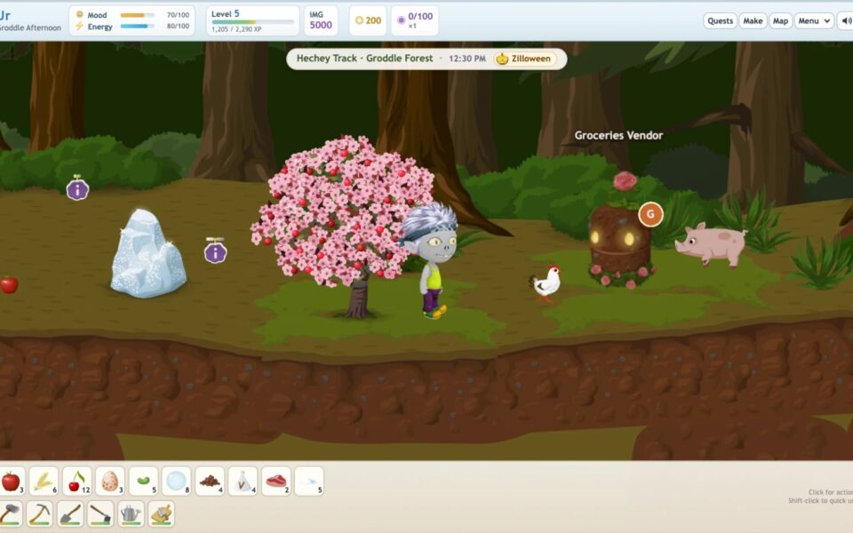The height and width of the screenshot is (533, 853).
Task: Equip the watering can tool
Action: tap(131, 514)
